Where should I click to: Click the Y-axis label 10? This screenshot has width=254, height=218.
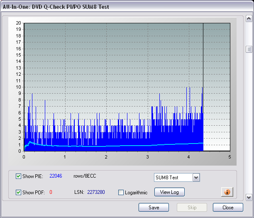(18, 87)
